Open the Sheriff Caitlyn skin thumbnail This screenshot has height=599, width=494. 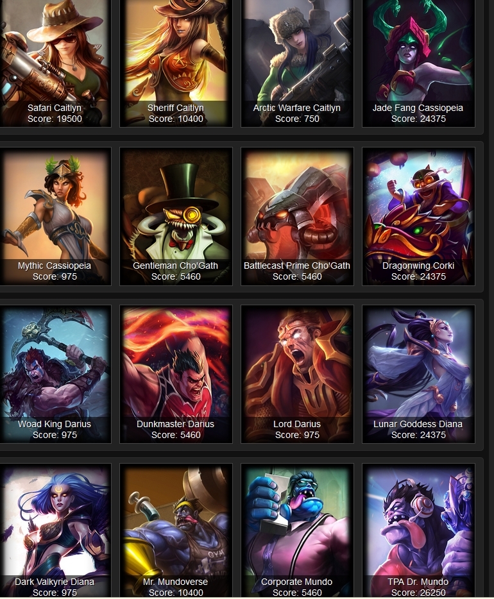(176, 63)
